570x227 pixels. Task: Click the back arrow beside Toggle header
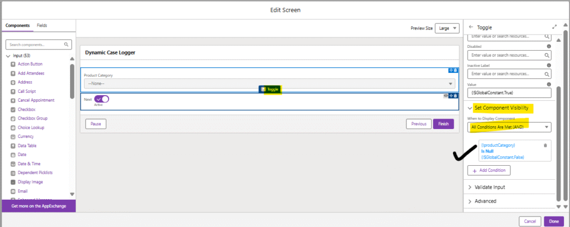click(x=471, y=26)
